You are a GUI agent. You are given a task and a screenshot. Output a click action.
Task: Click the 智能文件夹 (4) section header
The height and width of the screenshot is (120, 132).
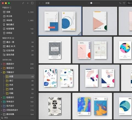coord(8,38)
